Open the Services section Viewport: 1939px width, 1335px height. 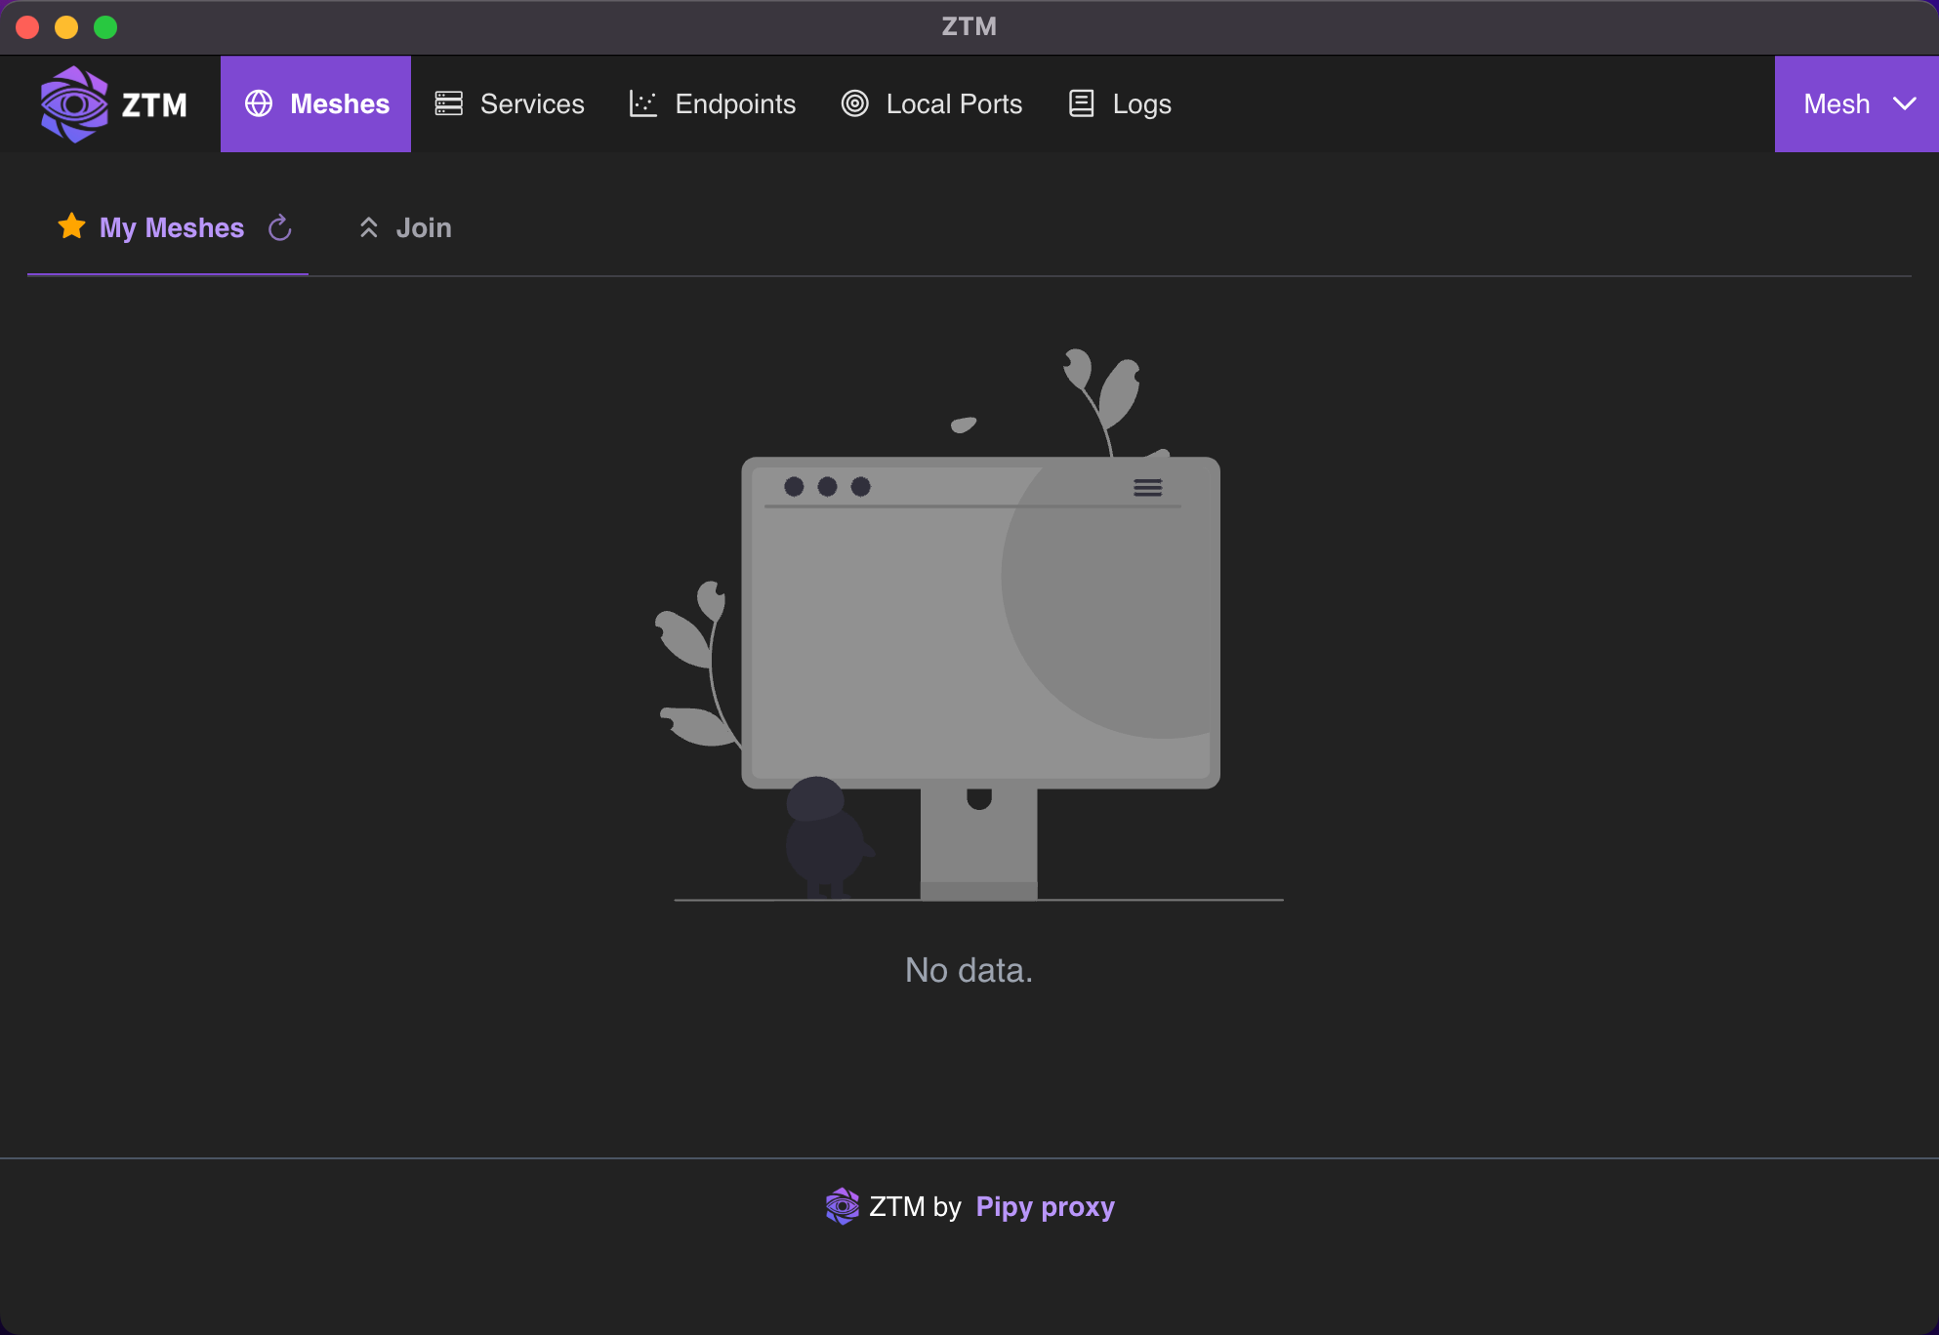532,104
